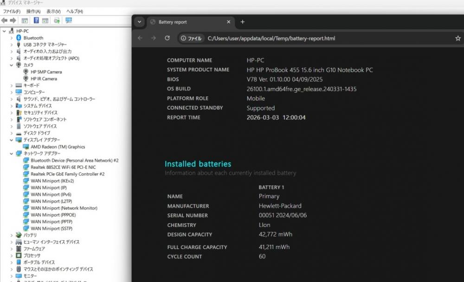Screen dimensions: 464x282
Task: Expand the Bluetooth category
Action: (11, 38)
